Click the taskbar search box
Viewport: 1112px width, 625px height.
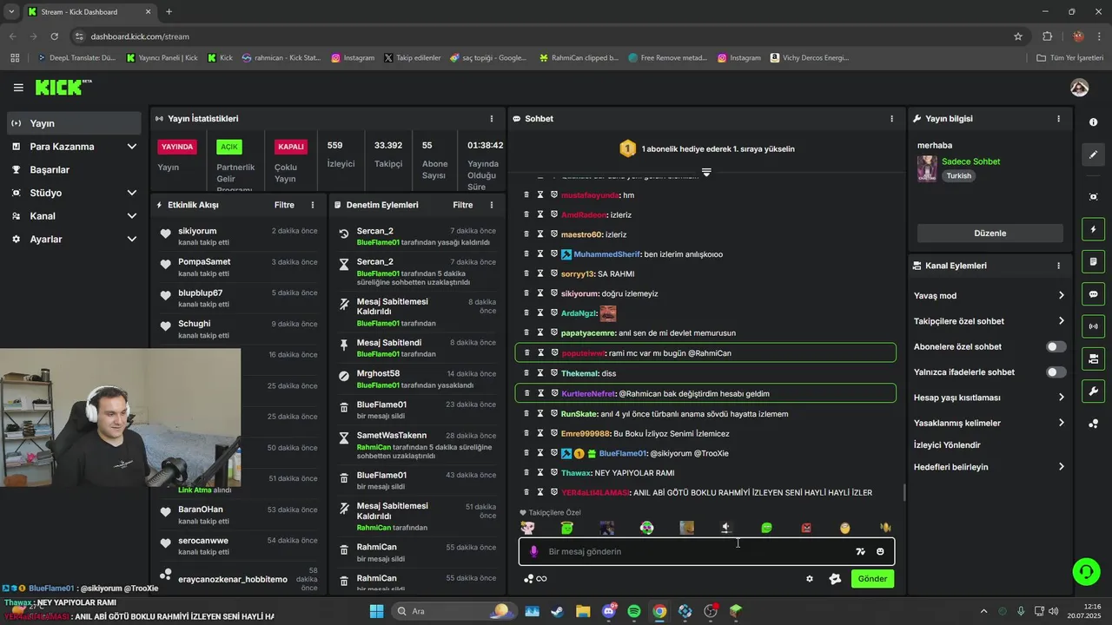tap(453, 611)
